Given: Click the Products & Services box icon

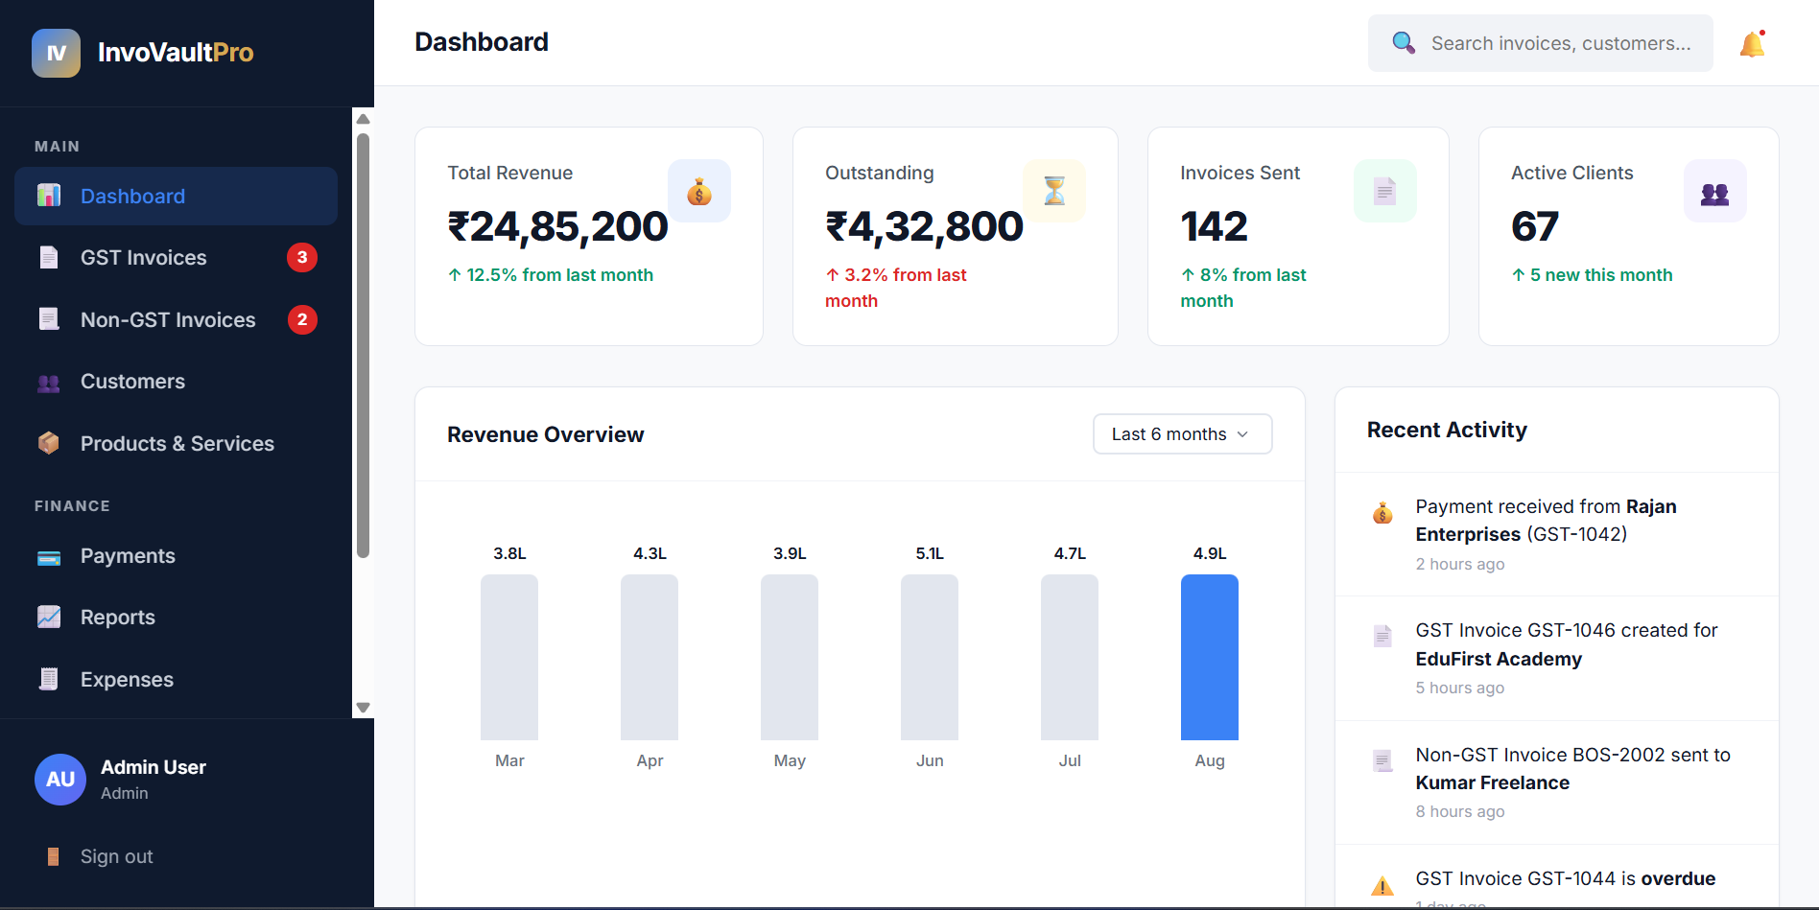Looking at the screenshot, I should pos(49,443).
